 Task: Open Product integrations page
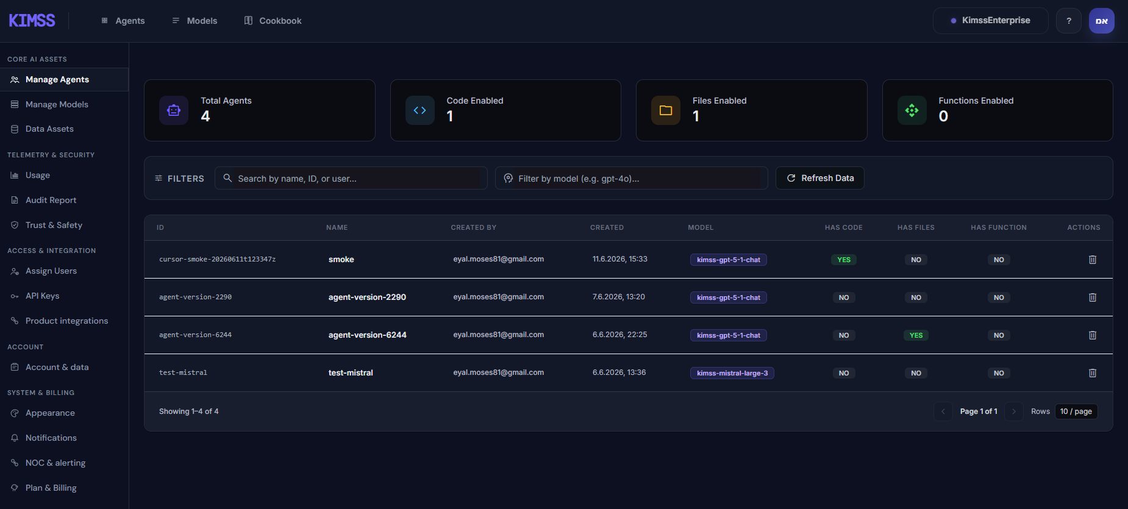[64, 321]
